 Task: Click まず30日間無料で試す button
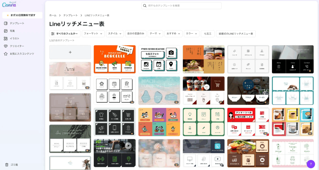(22, 15)
